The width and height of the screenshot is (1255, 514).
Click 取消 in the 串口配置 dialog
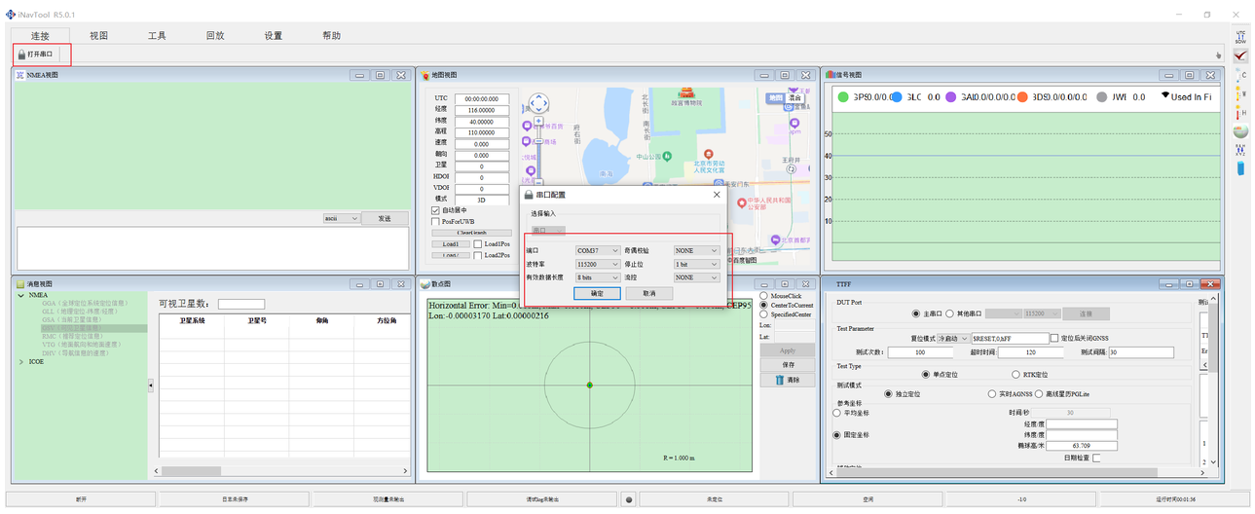tap(648, 293)
